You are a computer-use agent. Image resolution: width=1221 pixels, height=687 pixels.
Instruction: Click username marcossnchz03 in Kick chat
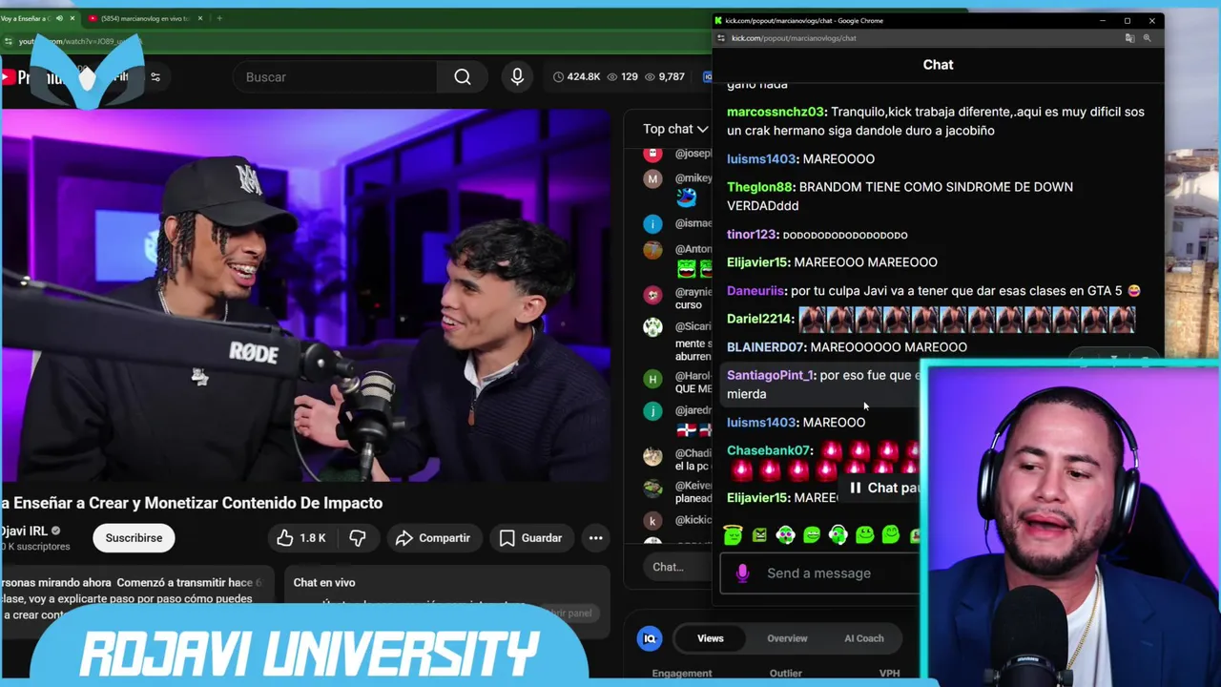(x=776, y=112)
